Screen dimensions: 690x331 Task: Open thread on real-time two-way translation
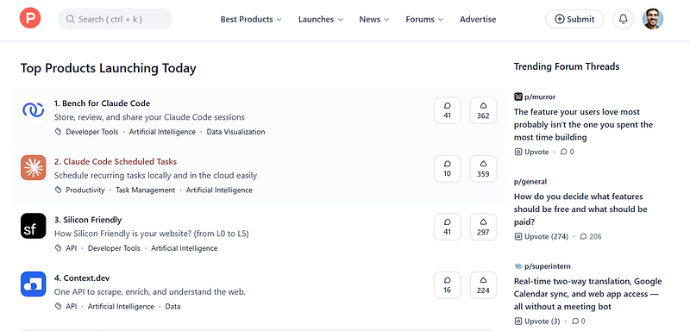click(587, 294)
